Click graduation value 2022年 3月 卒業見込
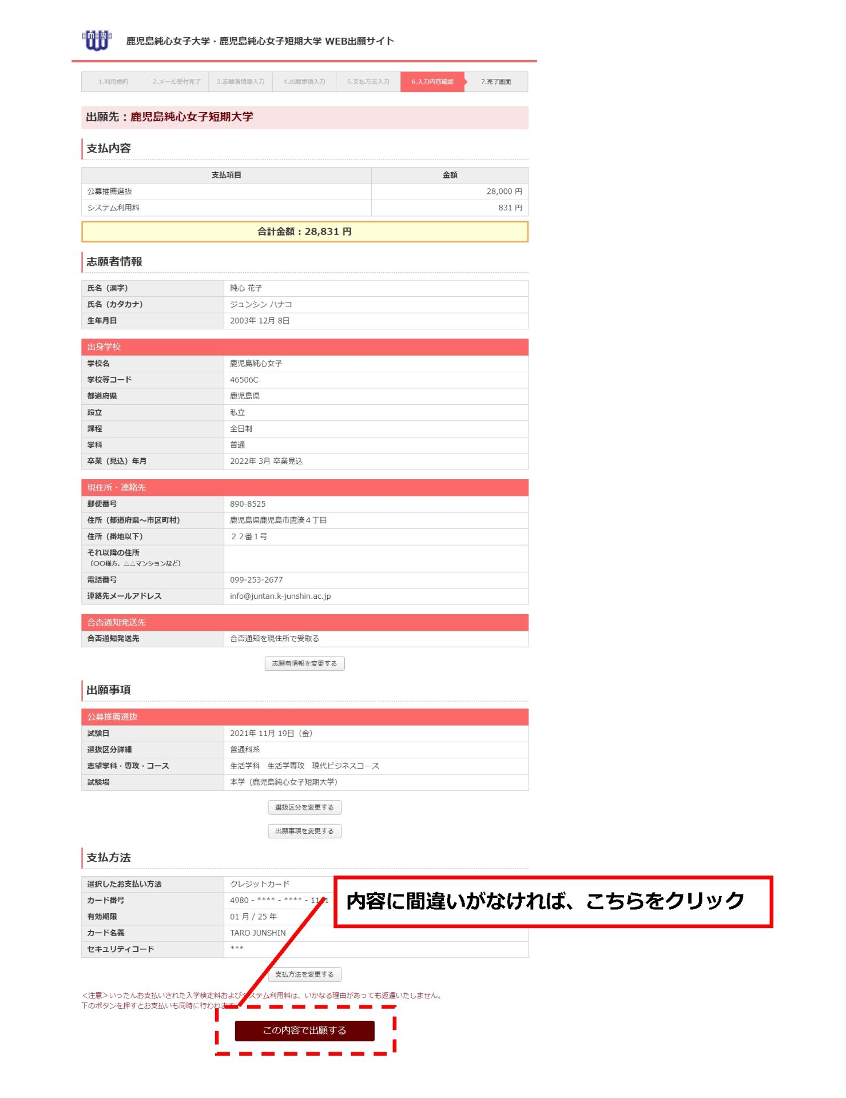Screen dimensions: 846x1098 pos(267,461)
